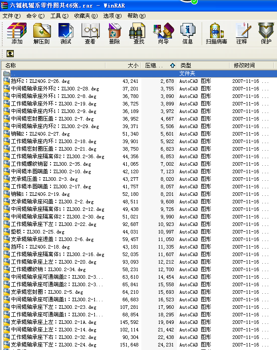Open the 查看 (View) tool
The width and height of the screenshot is (277, 350).
90,33
